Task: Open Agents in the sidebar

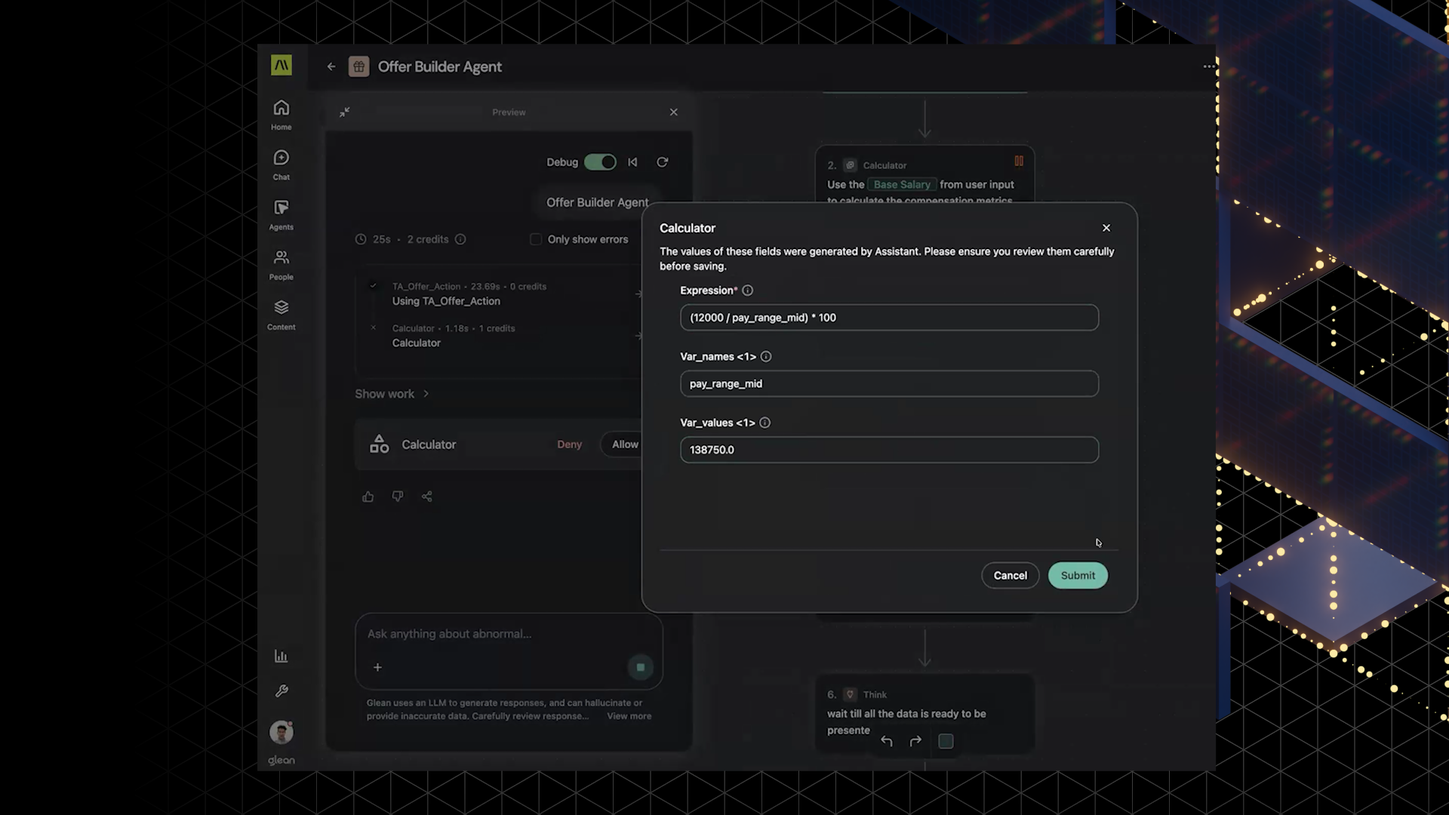Action: coord(281,214)
